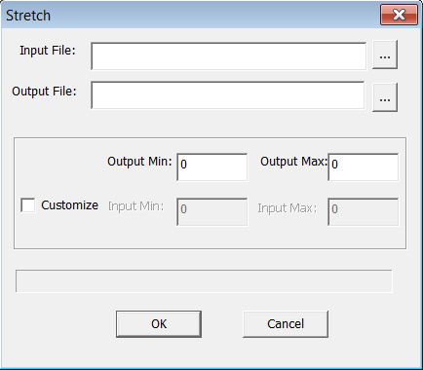Click the Output File text field

pos(228,95)
